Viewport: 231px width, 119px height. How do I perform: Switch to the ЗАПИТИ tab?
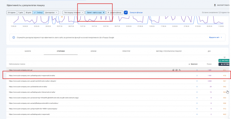tap(28, 51)
